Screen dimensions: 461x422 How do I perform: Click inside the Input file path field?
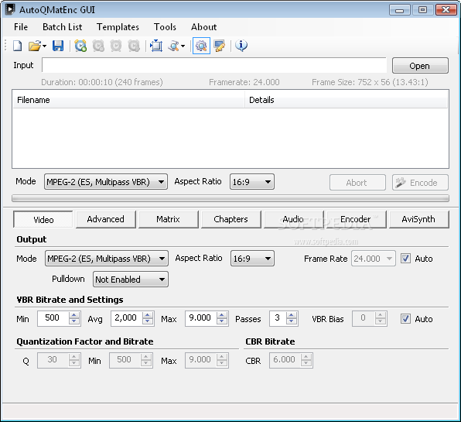point(214,65)
